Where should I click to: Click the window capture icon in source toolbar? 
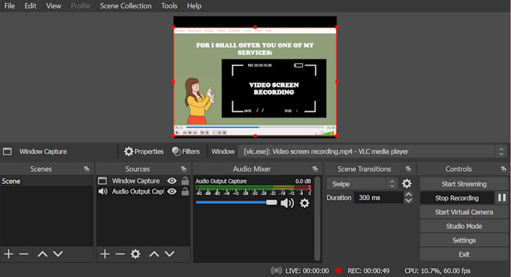tap(8, 152)
